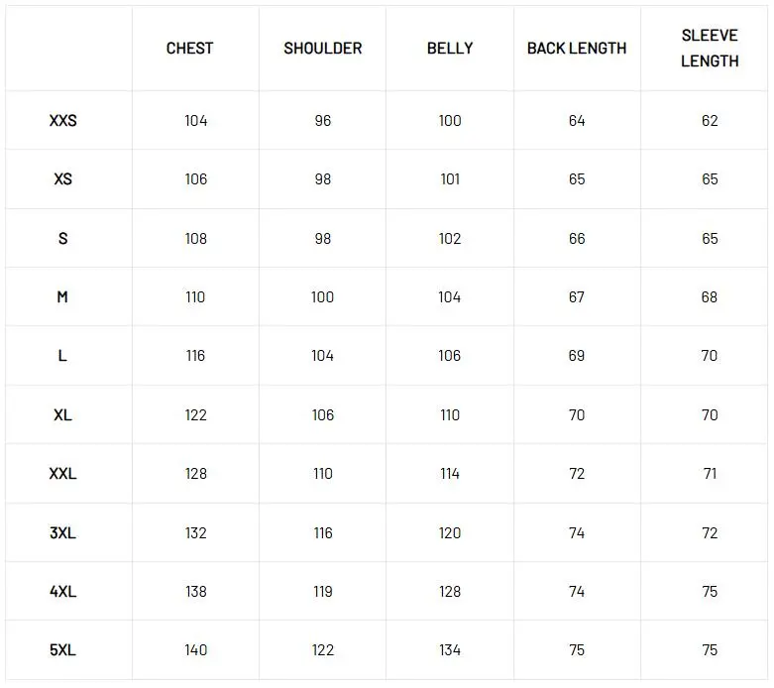Click back length value 69 for L
The height and width of the screenshot is (688, 774).
[577, 356]
